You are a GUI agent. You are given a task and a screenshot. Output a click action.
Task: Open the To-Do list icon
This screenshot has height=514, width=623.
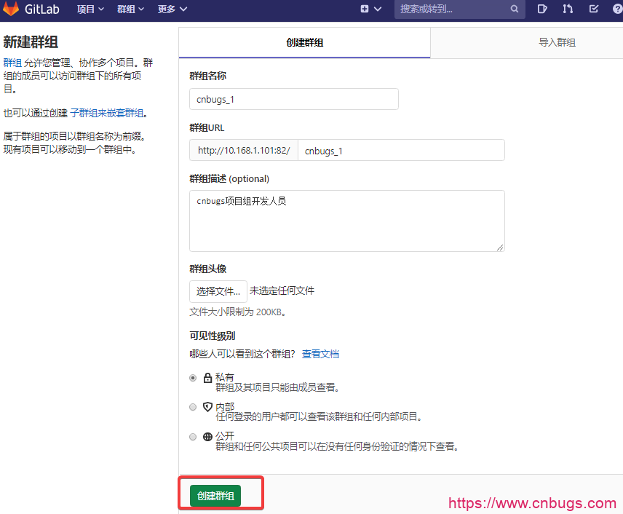[593, 9]
